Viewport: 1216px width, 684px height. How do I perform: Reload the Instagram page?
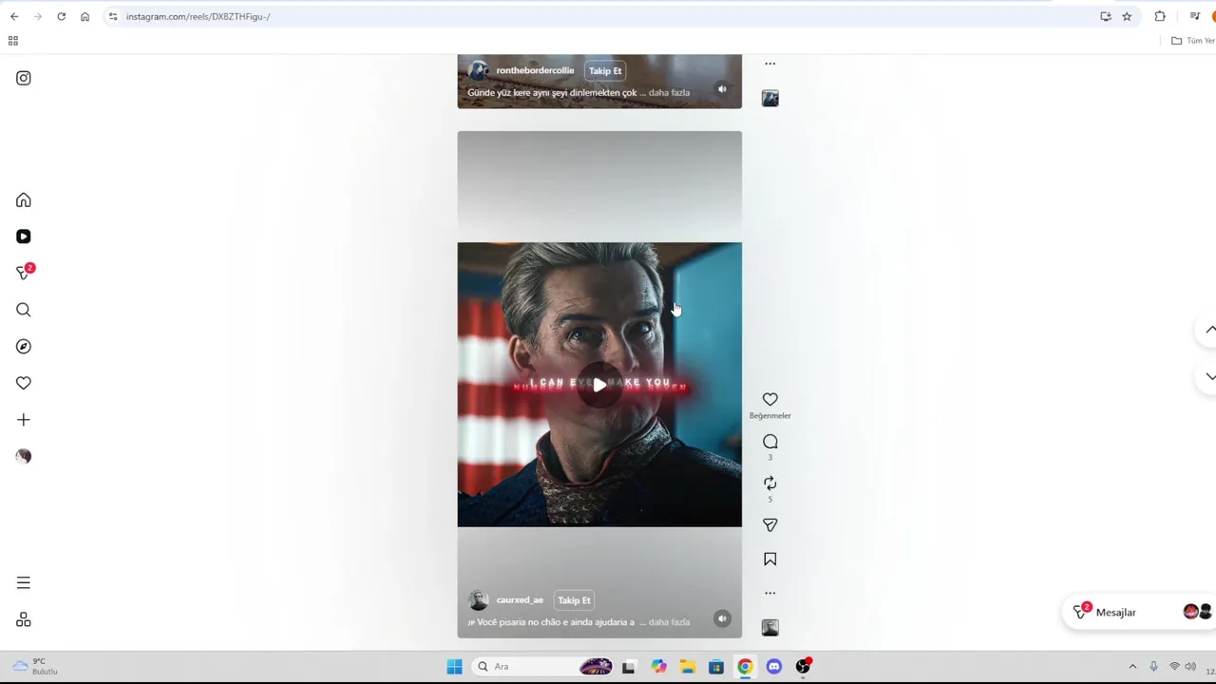point(61,16)
